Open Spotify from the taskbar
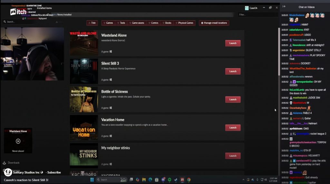Image resolution: width=330 pixels, height=184 pixels. pos(170,180)
